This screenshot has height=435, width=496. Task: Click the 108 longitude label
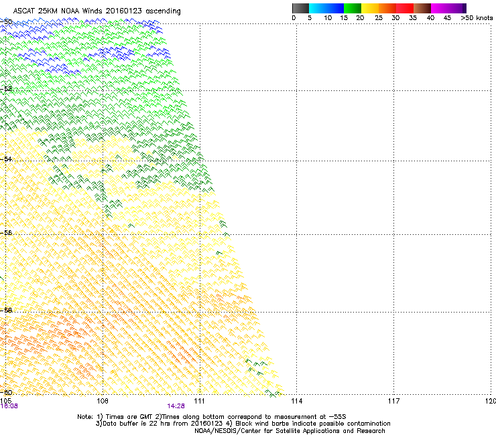tap(103, 401)
